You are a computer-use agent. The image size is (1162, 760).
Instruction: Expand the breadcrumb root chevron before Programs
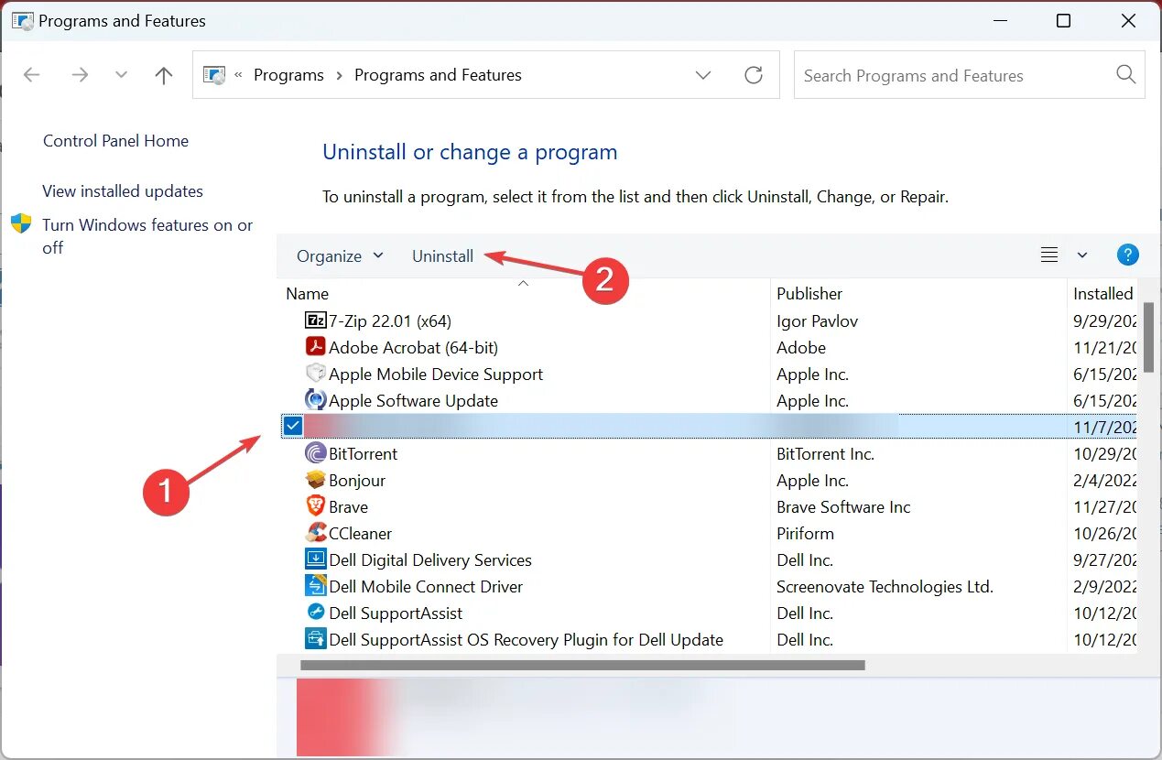[238, 75]
